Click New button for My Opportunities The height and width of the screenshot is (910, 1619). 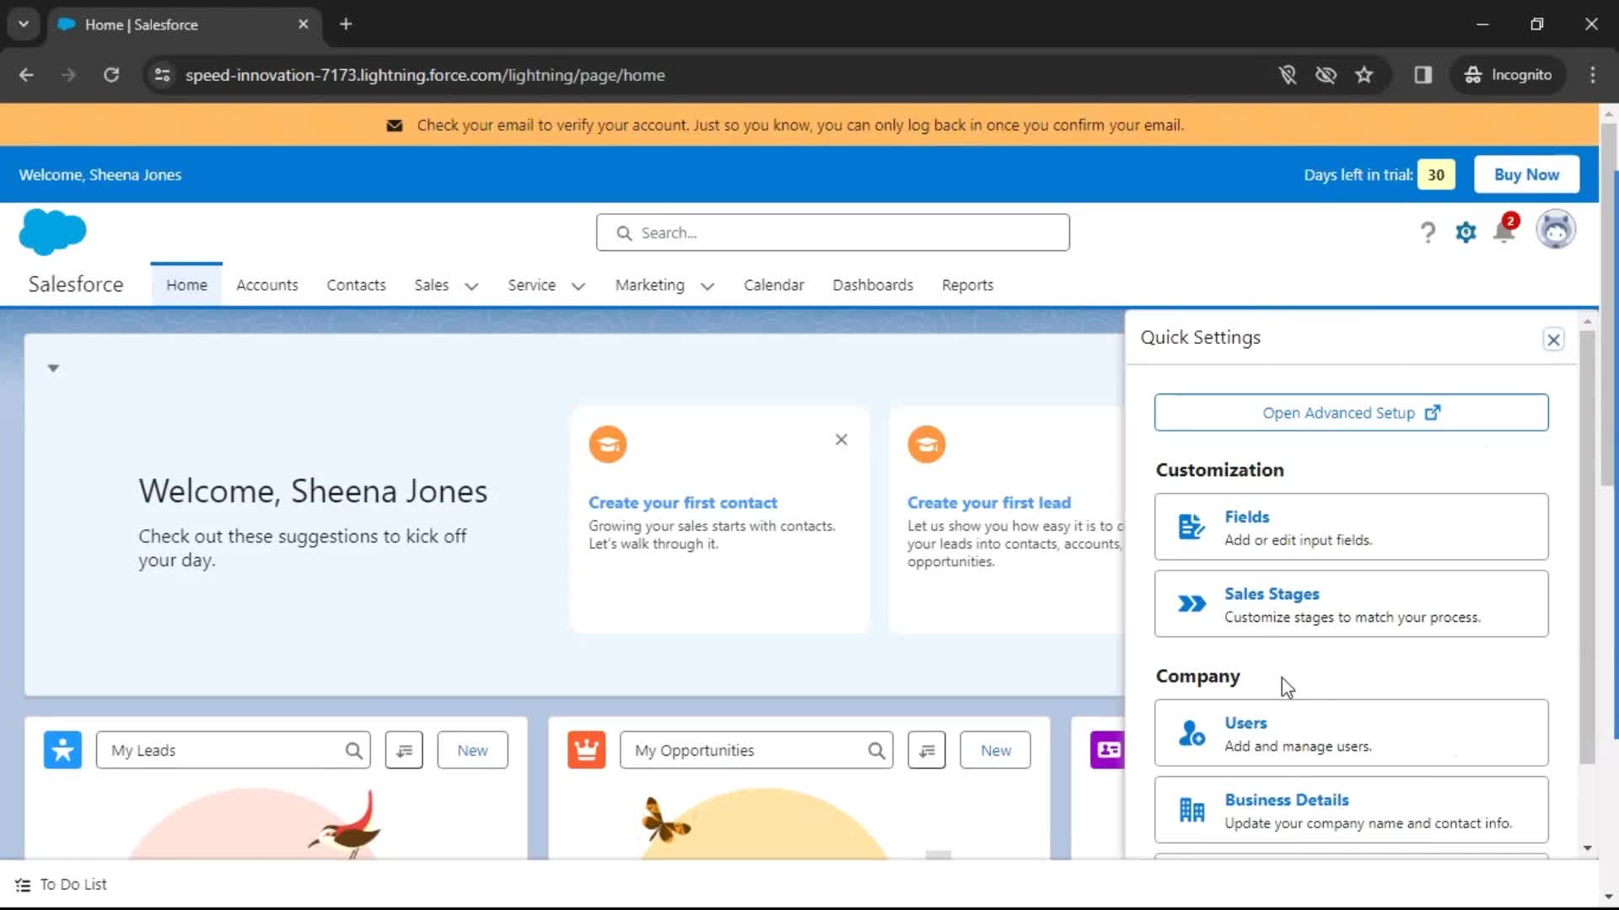(x=995, y=750)
